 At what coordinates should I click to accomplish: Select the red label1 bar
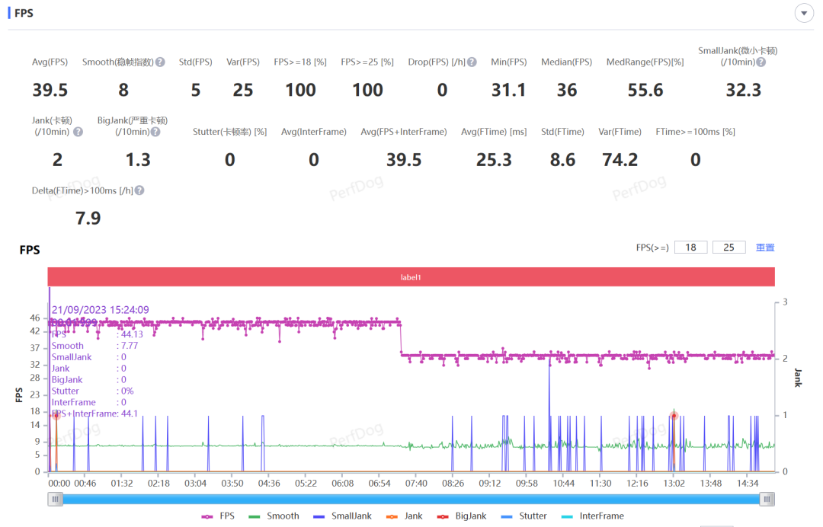[411, 277]
